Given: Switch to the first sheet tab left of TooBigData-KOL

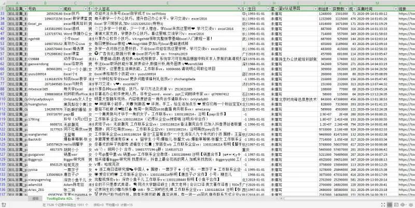Looking at the screenshot, I should click(35, 199).
